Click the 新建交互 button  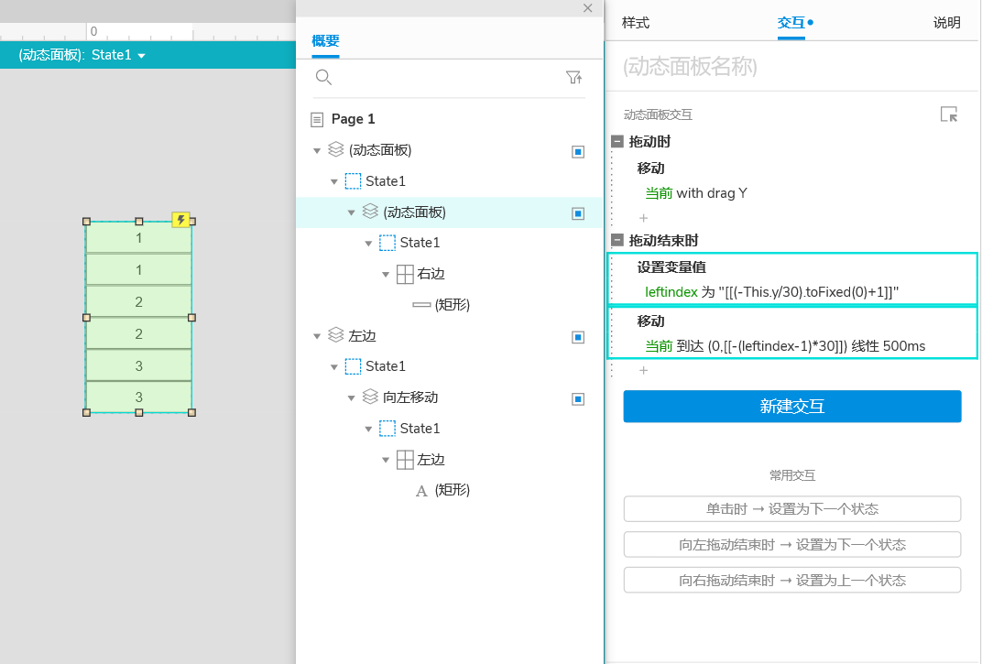pyautogui.click(x=792, y=407)
